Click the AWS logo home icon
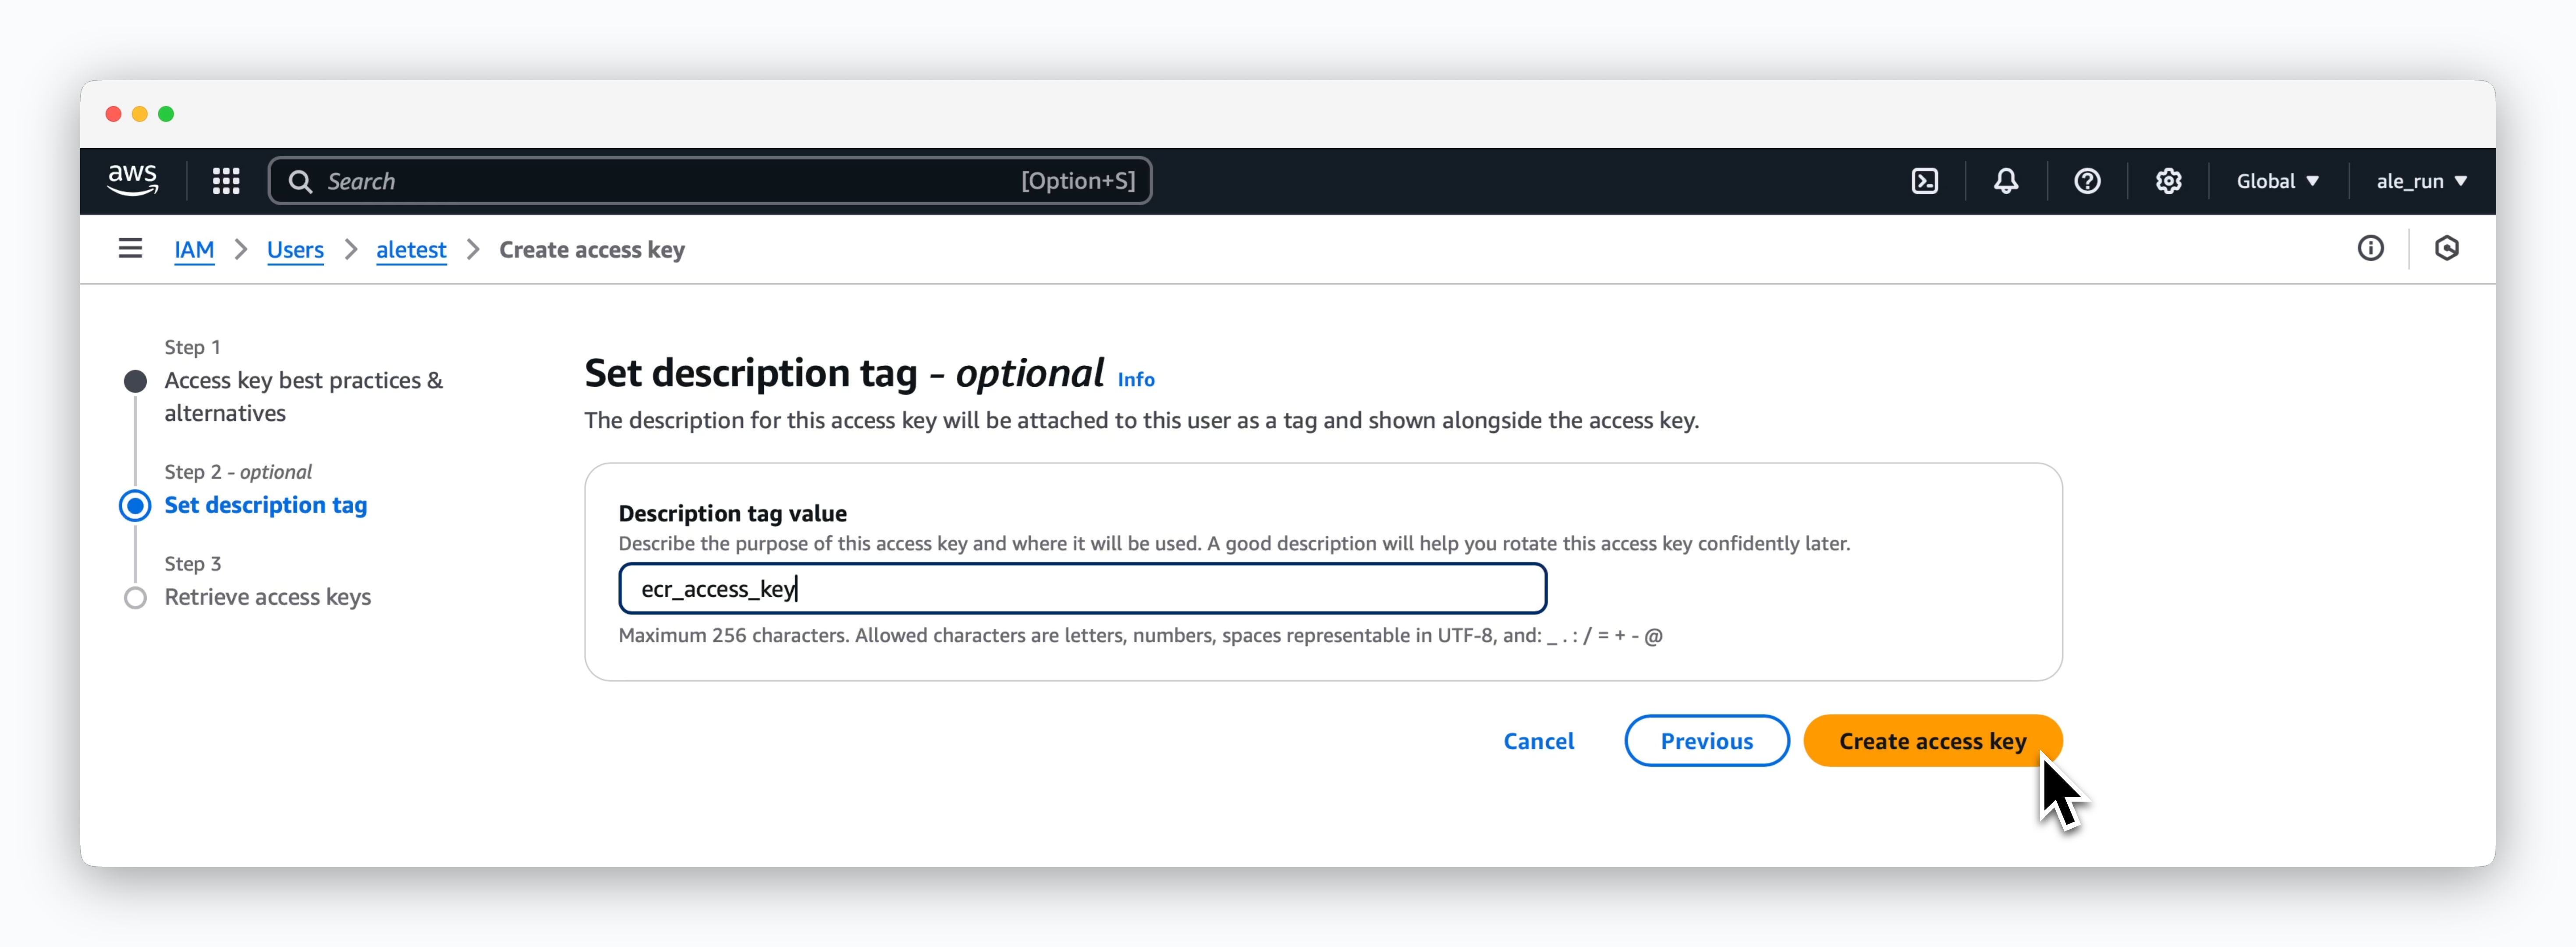This screenshot has height=947, width=2576. [x=133, y=181]
